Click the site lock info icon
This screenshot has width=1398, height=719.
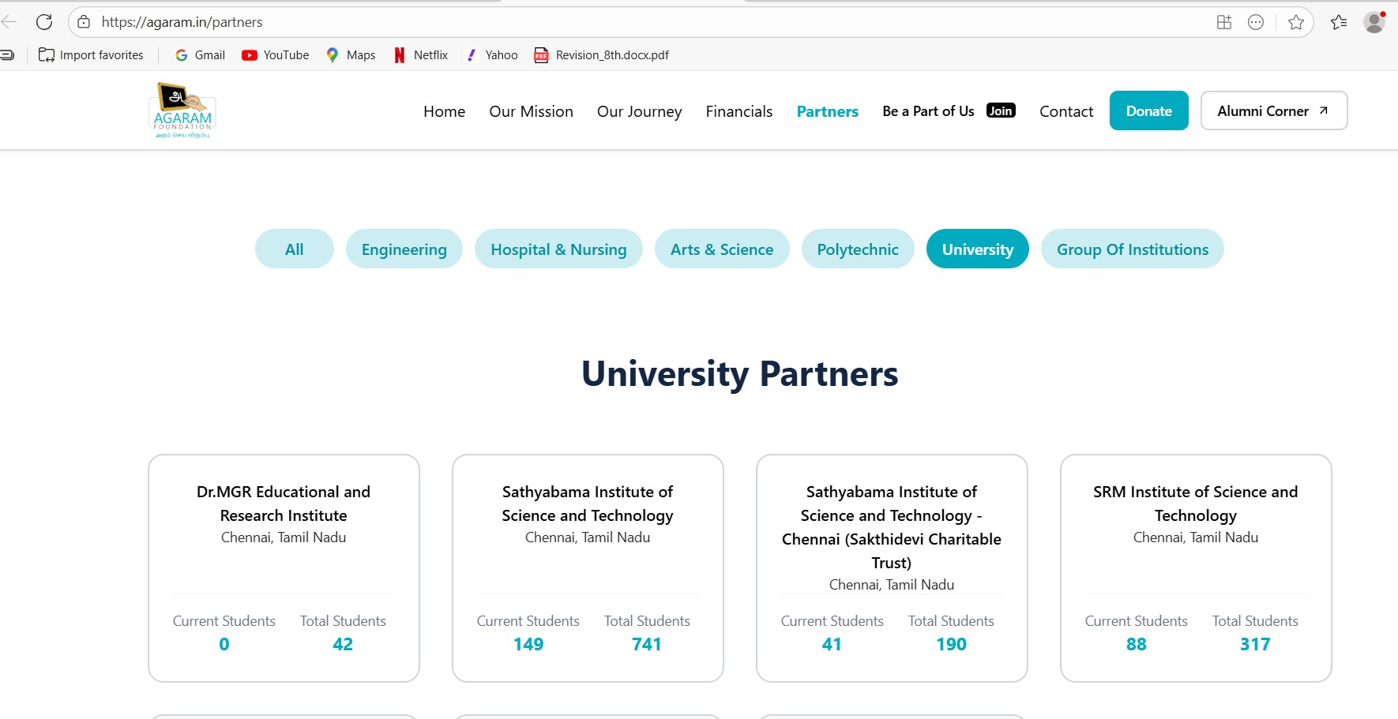pyautogui.click(x=85, y=22)
